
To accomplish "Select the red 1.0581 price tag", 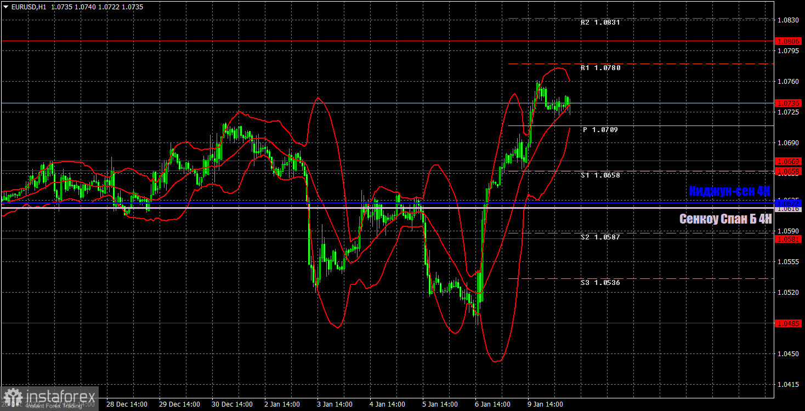I will [789, 239].
